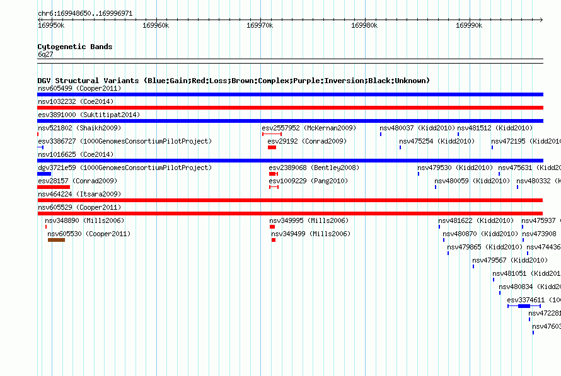Click nsv480037 (Kidd2010) label
The width and height of the screenshot is (561, 376).
click(x=417, y=128)
